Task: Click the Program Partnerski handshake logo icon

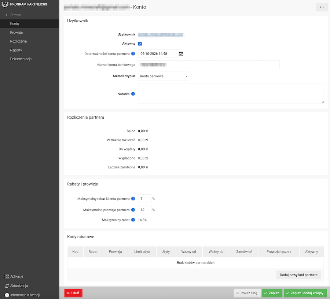Action: click(x=5, y=4)
